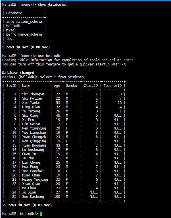
Task: Click the '25 rows in set' result line
Action: (27, 205)
